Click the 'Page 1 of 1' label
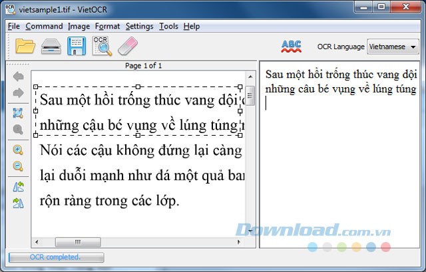 [x=143, y=65]
